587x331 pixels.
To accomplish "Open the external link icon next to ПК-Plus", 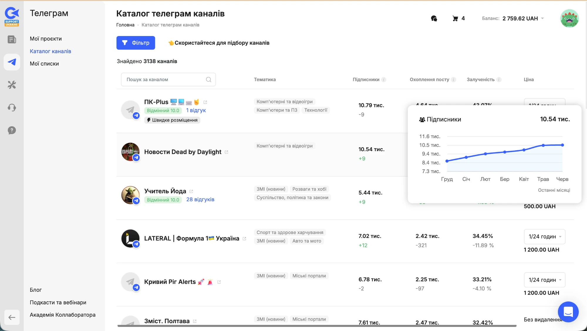I will pyautogui.click(x=205, y=102).
